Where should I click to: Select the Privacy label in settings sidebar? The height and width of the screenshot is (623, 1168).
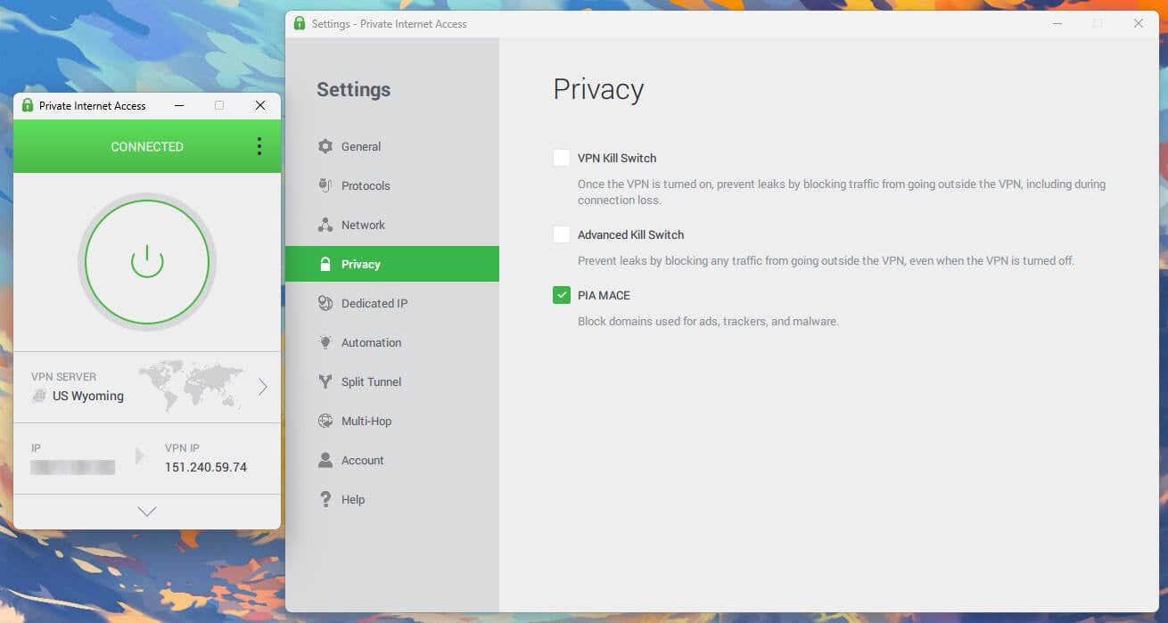(x=361, y=264)
